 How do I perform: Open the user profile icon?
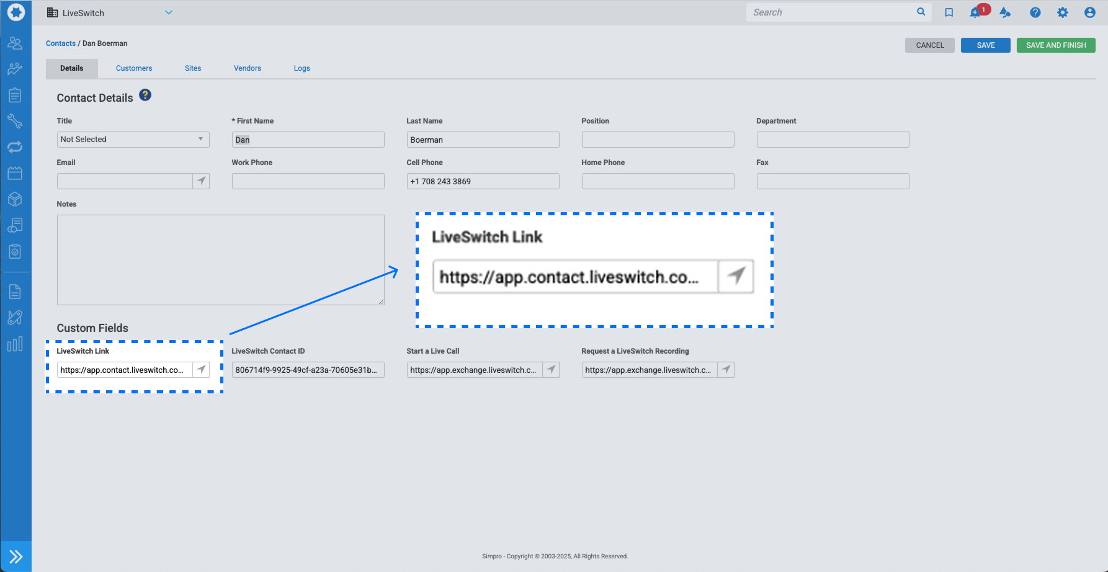coord(1089,12)
